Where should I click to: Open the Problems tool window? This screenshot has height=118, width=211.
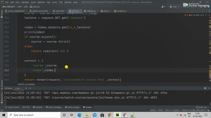point(38,107)
